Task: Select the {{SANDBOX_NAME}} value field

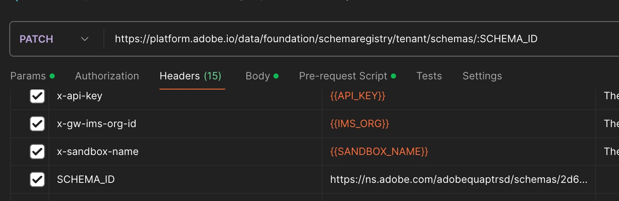Action: pos(379,152)
